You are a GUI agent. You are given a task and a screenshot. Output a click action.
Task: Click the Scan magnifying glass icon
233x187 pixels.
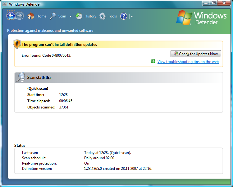click(x=53, y=16)
